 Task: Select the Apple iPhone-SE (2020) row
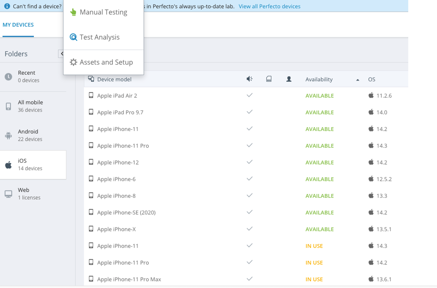coord(126,212)
